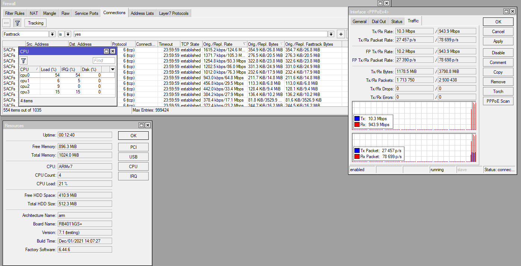Select the cpu3 row
The width and height of the screenshot is (521, 266).
point(67,92)
